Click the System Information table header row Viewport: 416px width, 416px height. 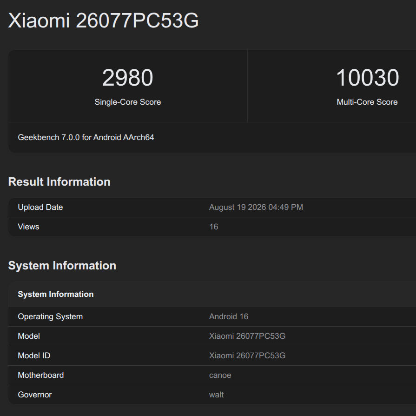point(212,294)
